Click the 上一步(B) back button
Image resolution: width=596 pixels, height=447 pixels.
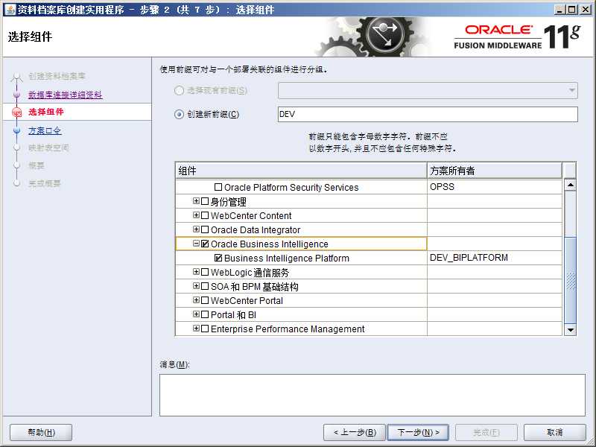(x=355, y=432)
